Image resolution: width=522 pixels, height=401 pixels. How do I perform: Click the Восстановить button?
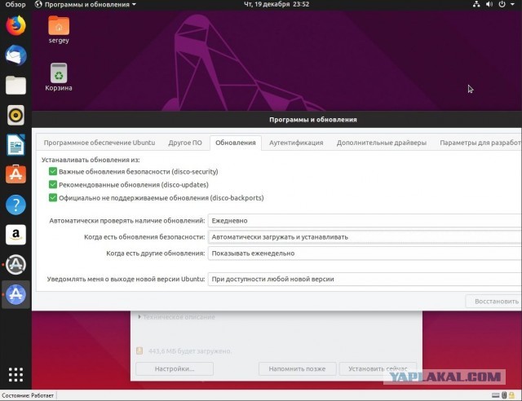pyautogui.click(x=493, y=302)
